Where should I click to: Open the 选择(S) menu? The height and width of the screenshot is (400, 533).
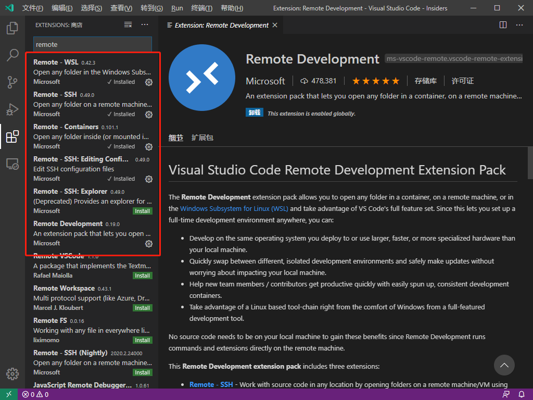[92, 8]
